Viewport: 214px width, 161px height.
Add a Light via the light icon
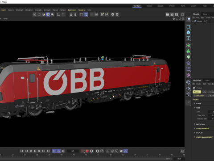(188, 94)
